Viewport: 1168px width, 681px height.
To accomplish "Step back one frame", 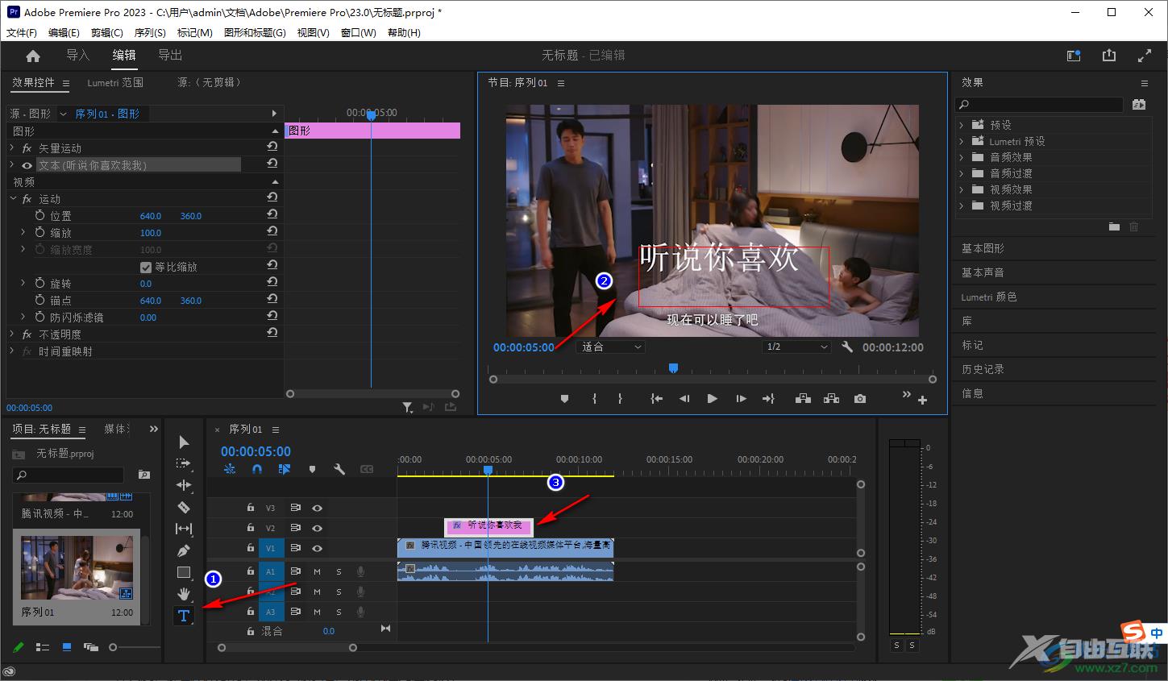I will 684,398.
